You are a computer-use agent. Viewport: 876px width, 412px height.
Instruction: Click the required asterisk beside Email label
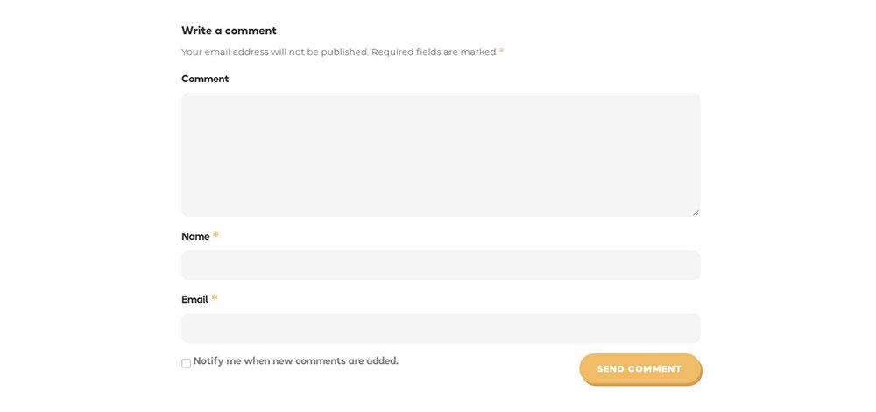[x=215, y=298]
